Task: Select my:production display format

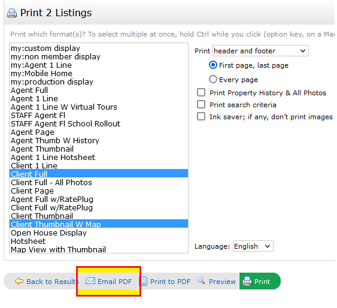Action: pos(99,81)
